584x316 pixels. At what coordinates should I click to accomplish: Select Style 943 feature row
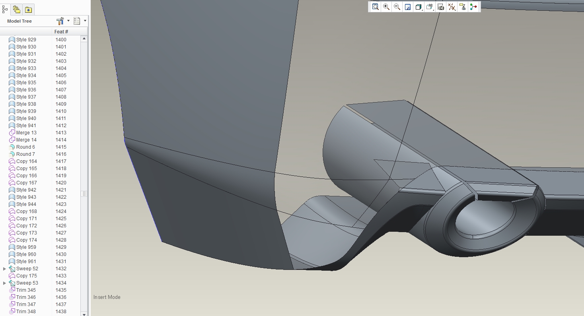coord(26,197)
